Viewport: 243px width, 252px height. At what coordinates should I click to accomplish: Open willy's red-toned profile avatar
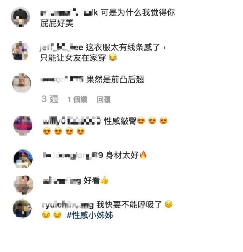coord(23,126)
